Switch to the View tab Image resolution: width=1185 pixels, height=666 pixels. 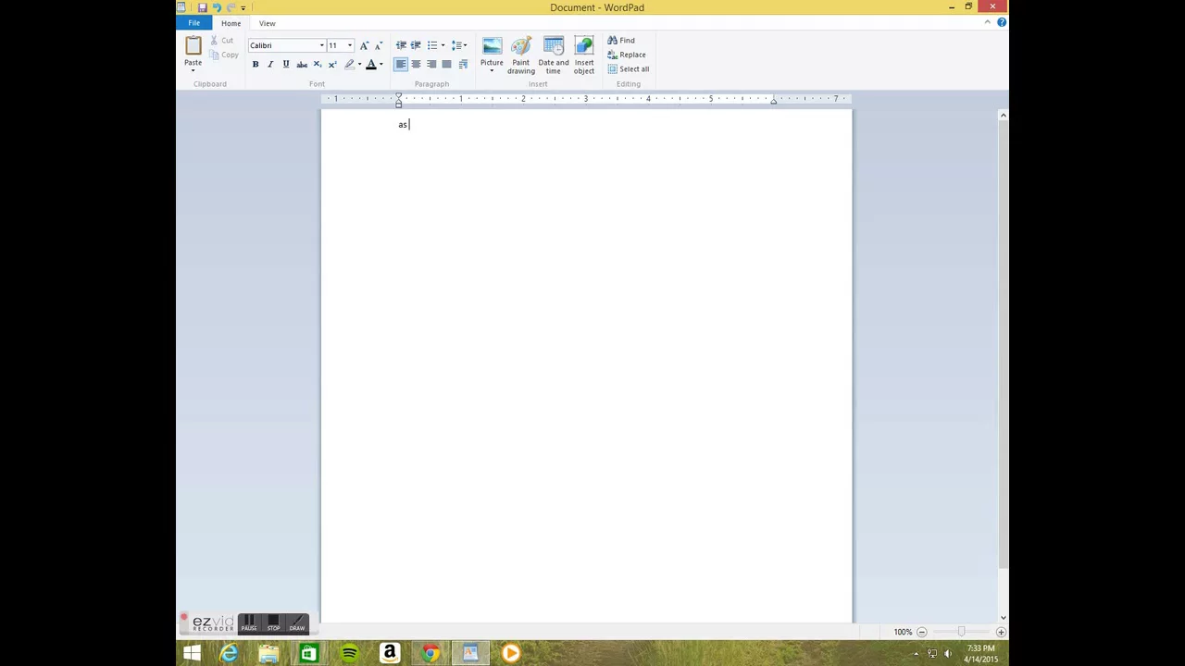point(267,23)
